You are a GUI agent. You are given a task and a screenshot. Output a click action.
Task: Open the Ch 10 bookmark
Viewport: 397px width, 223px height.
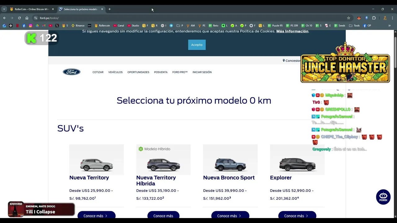pyautogui.click(x=307, y=26)
